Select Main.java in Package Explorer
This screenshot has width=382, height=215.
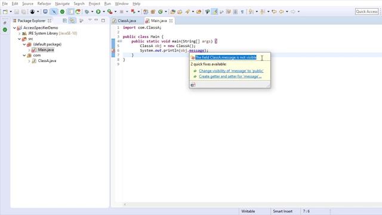tap(46, 50)
